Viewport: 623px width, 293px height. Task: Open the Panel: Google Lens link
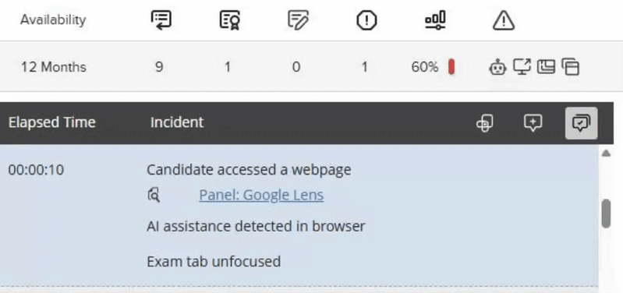tap(261, 195)
